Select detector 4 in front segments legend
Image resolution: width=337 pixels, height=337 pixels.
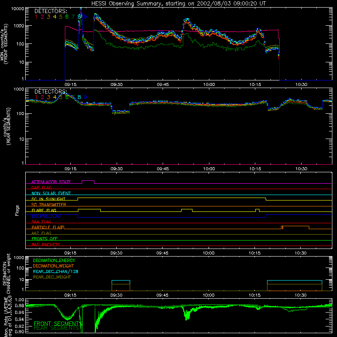[55, 16]
